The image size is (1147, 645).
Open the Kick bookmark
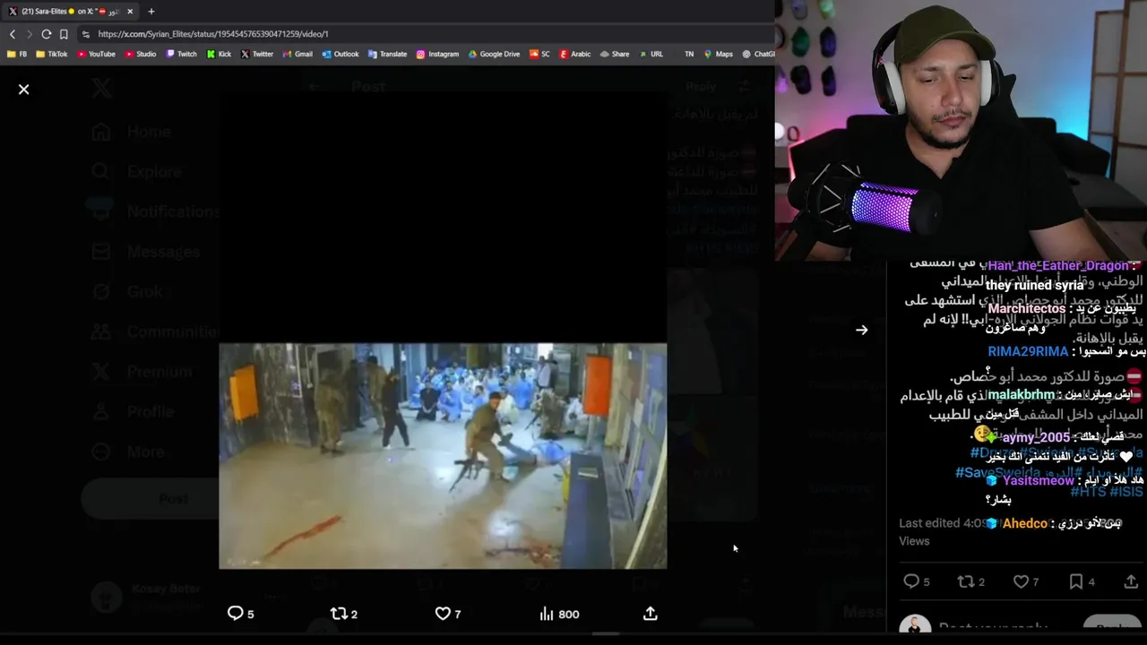coord(219,54)
